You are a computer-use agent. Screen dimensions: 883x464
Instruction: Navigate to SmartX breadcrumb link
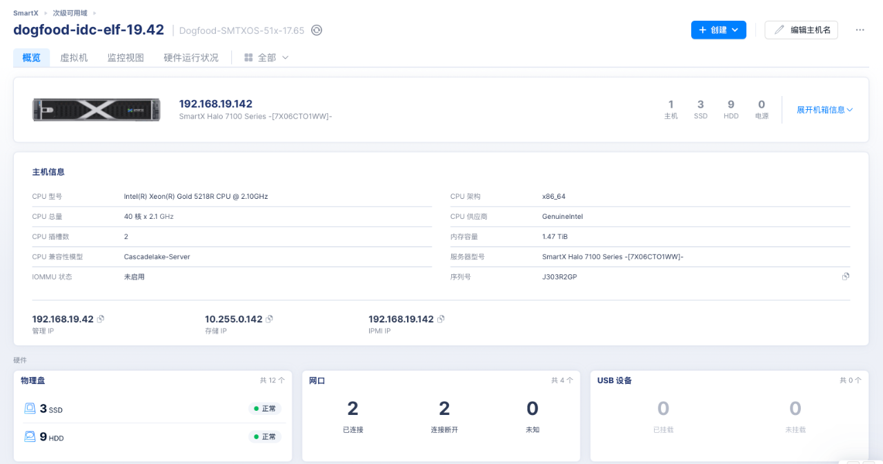[x=26, y=13]
